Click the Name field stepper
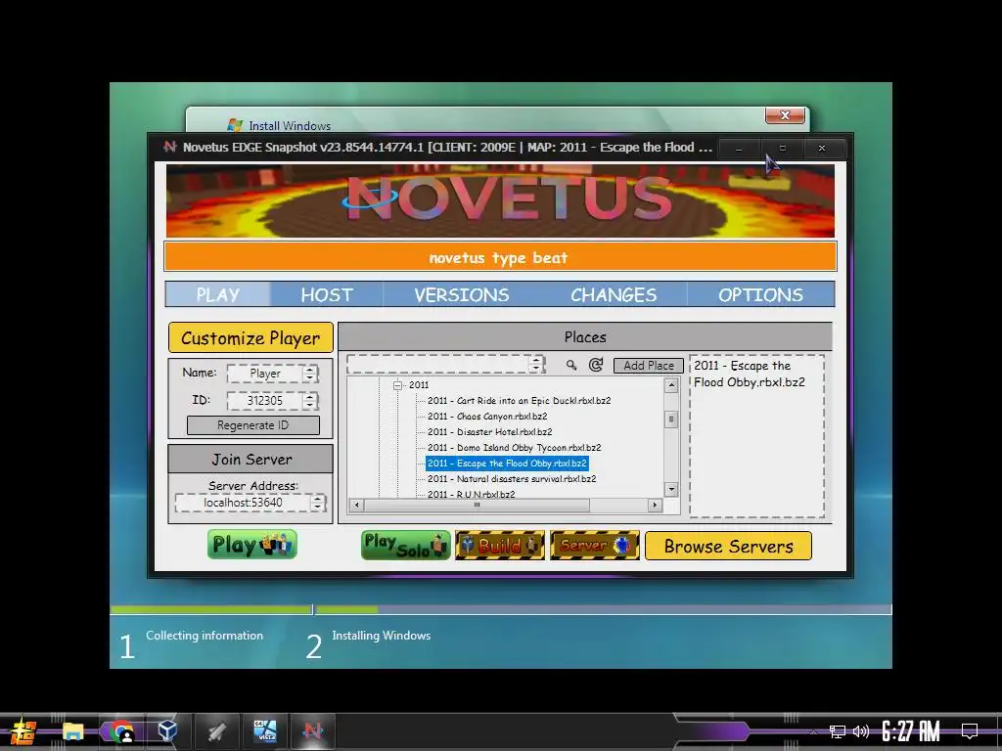The height and width of the screenshot is (751, 1002). (x=310, y=374)
